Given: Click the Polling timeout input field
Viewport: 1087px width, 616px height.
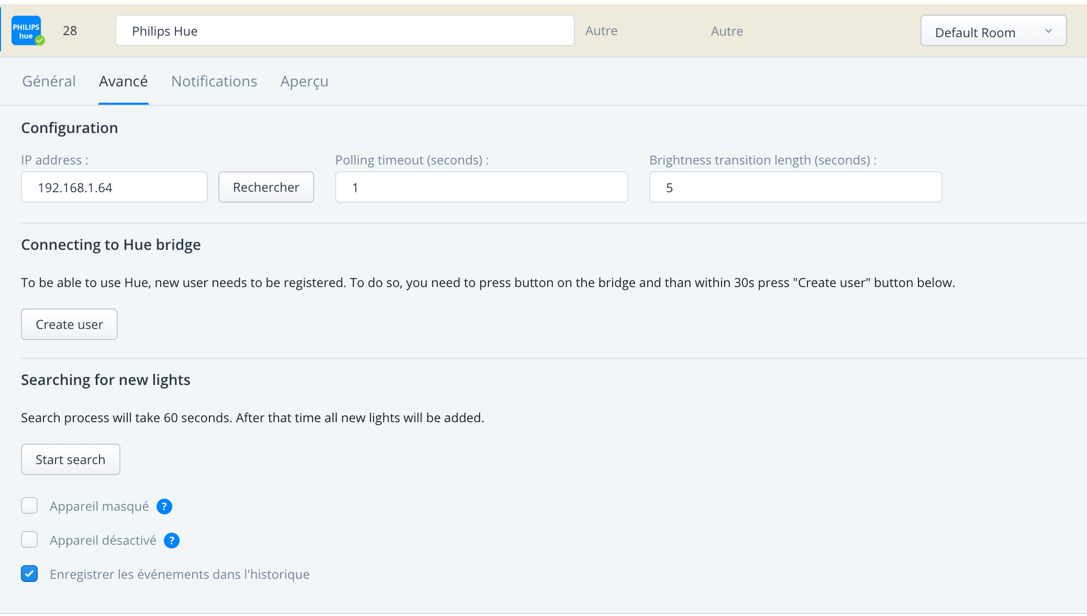Looking at the screenshot, I should pyautogui.click(x=481, y=187).
